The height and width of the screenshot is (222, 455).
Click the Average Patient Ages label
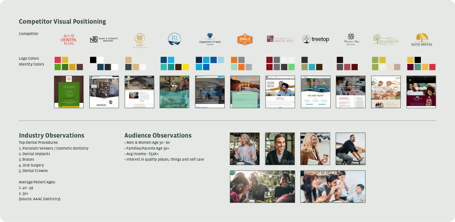coord(37,182)
